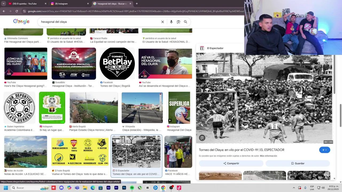Open the Windows Start menu

click(x=6, y=188)
